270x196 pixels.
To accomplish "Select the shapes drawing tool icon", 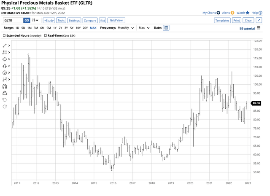I will (x=5, y=59).
